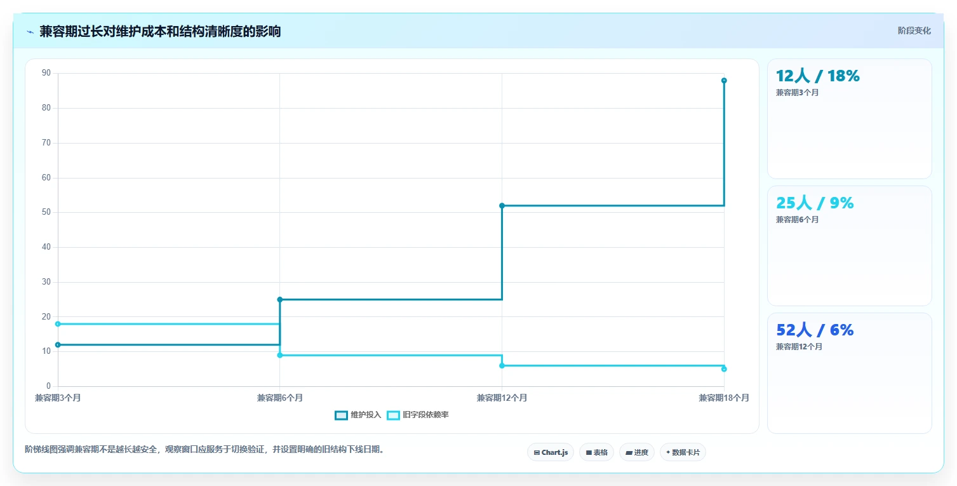This screenshot has width=957, height=486.
Task: Click the 旧字段依赖率 point at 兼容期12个月
Action: 502,365
